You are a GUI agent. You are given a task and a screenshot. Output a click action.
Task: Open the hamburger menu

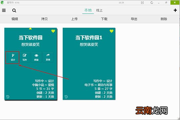4,10
